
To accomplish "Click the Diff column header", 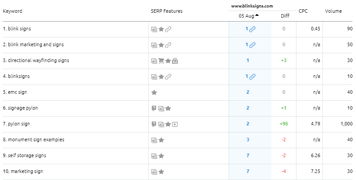I will (285, 16).
